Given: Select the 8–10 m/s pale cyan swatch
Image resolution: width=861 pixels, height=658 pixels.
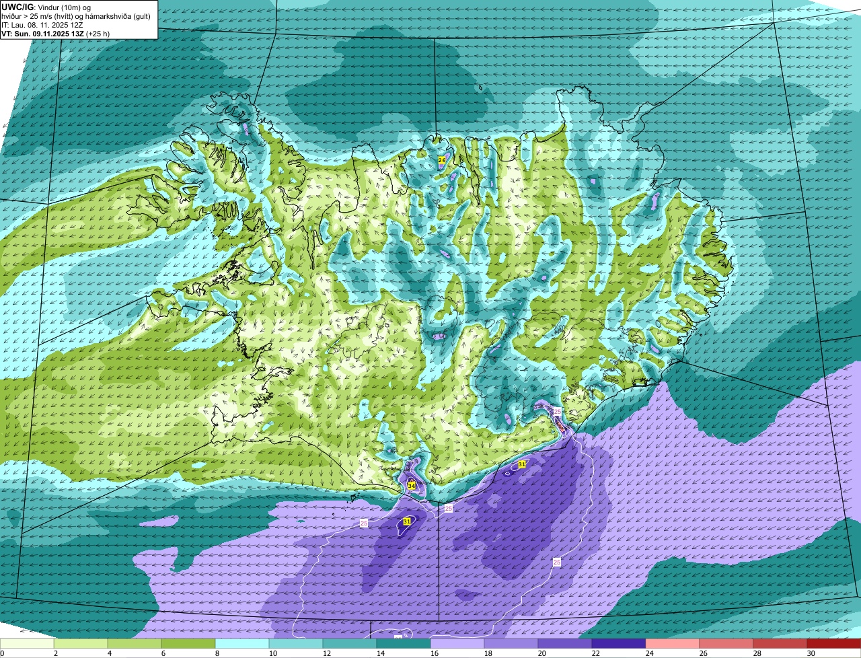Looking at the screenshot, I should click(x=242, y=644).
